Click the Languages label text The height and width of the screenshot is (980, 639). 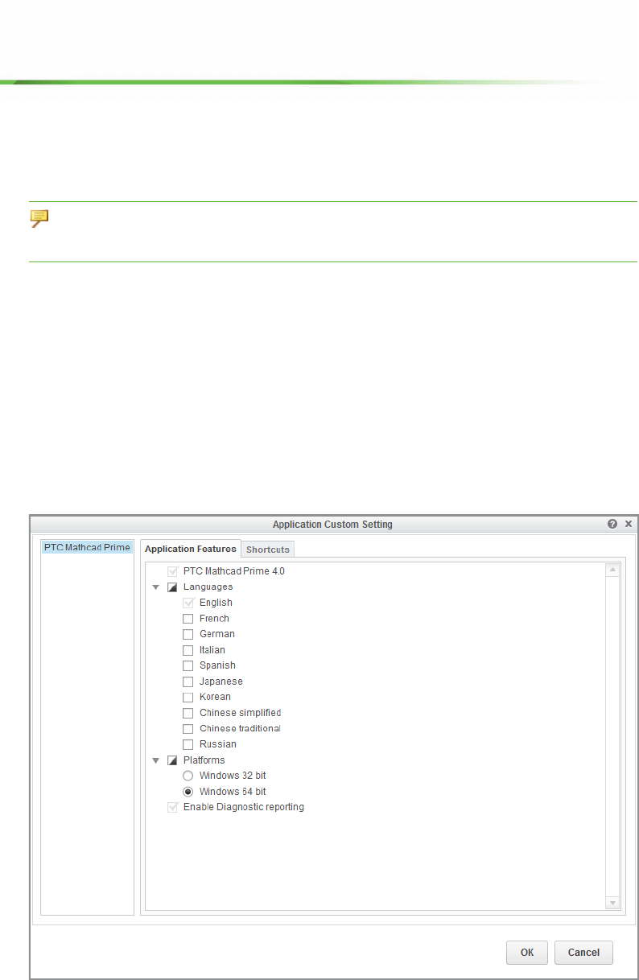tap(208, 587)
